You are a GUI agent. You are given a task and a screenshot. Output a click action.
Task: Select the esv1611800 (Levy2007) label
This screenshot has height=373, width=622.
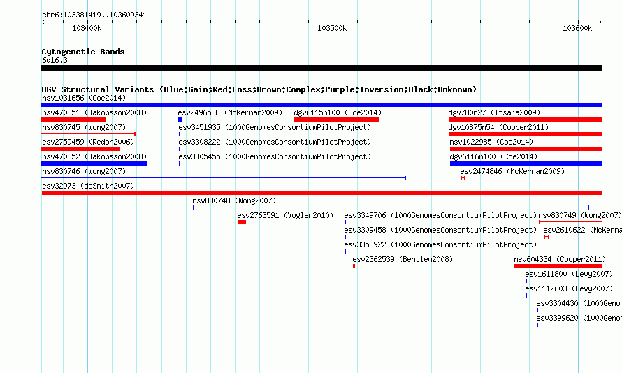point(569,274)
